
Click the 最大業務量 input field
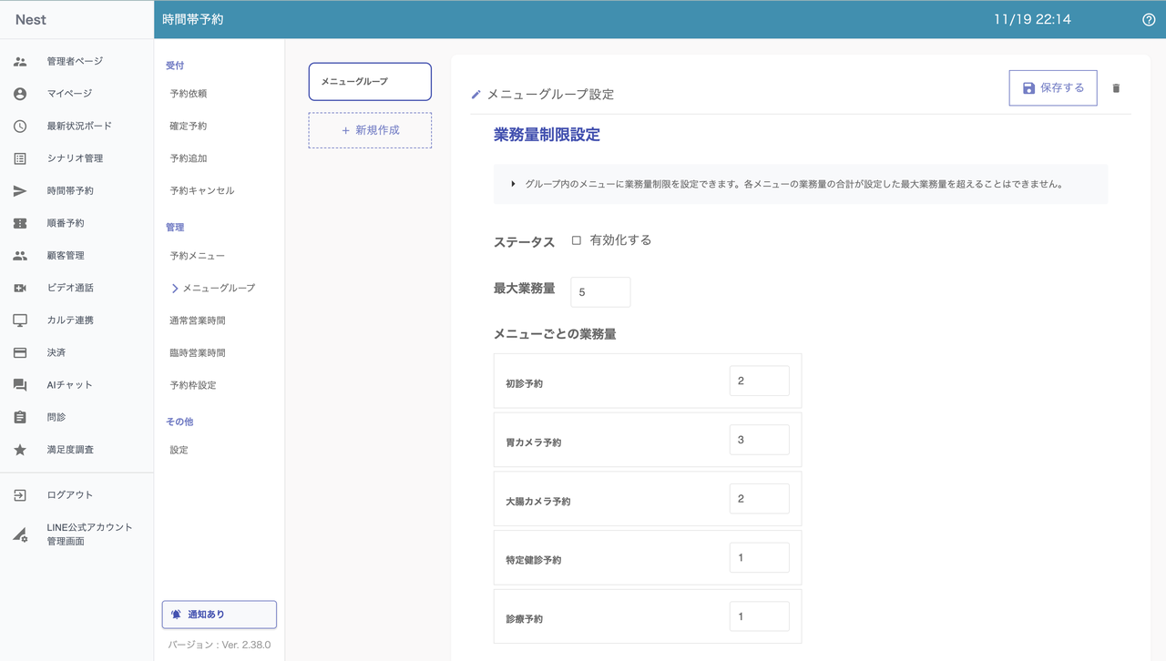(599, 291)
